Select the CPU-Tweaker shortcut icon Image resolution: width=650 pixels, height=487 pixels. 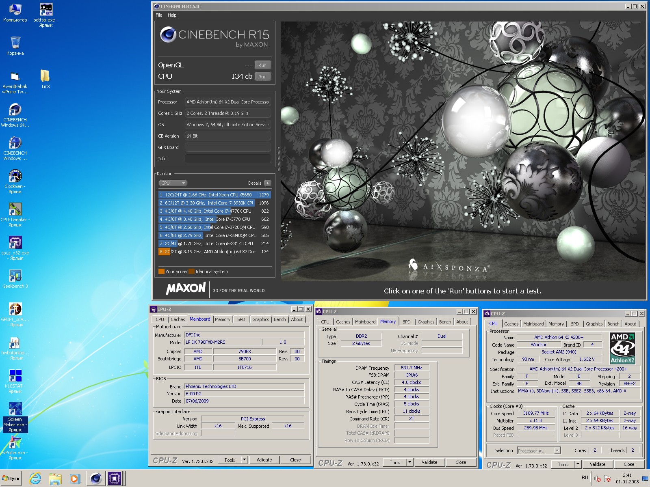click(15, 215)
